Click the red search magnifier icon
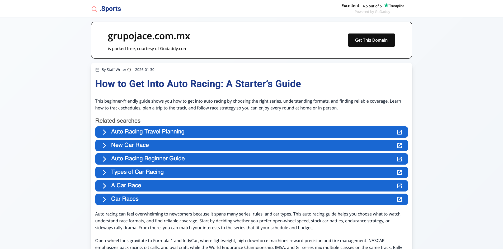Viewport: 503px width, 249px height. tap(94, 9)
